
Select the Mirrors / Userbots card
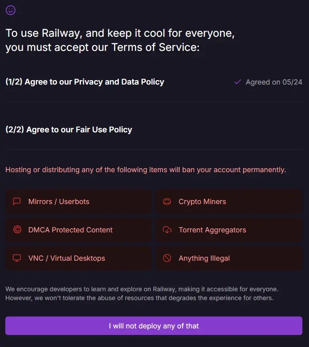[x=79, y=201]
